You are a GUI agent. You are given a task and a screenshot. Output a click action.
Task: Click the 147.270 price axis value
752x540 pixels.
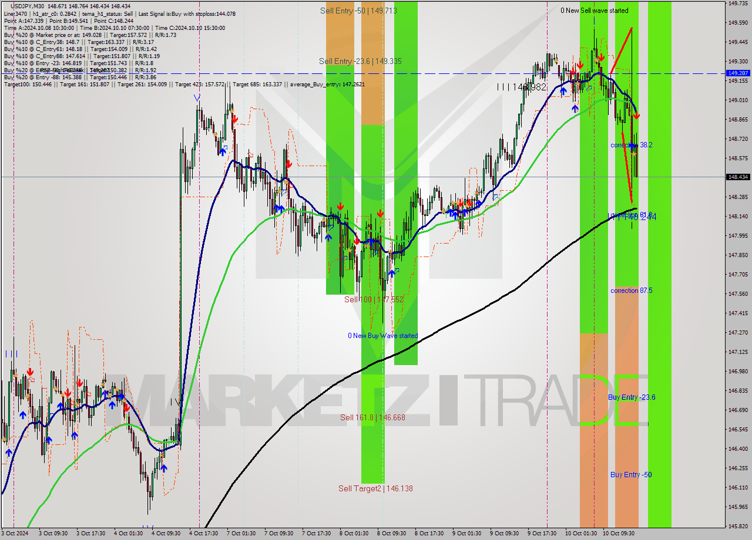(x=738, y=332)
